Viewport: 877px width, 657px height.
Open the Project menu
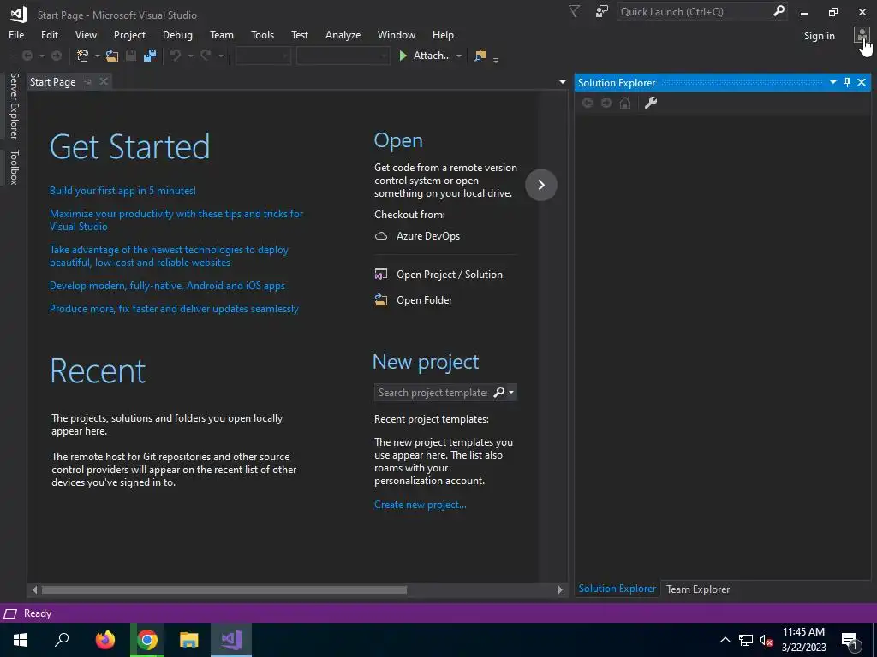(129, 34)
